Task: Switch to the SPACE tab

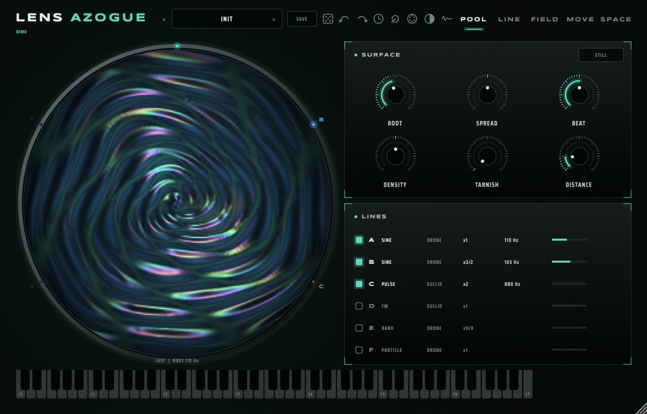Action: [x=616, y=19]
